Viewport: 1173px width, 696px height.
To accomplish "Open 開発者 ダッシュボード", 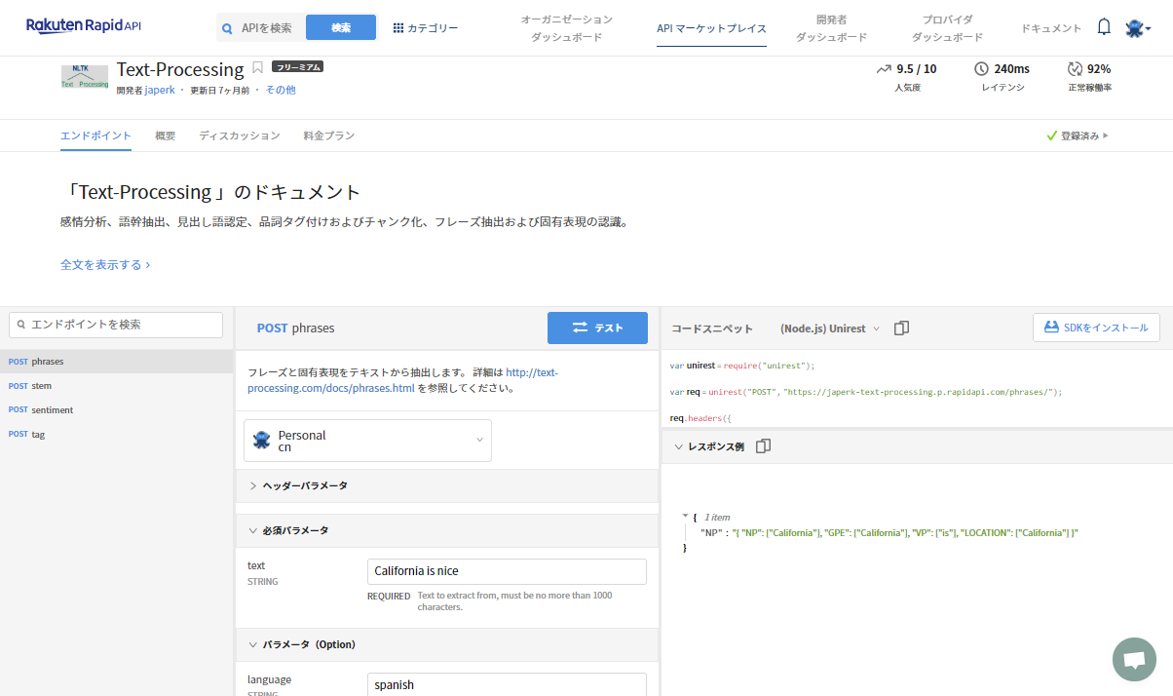I will [x=831, y=28].
